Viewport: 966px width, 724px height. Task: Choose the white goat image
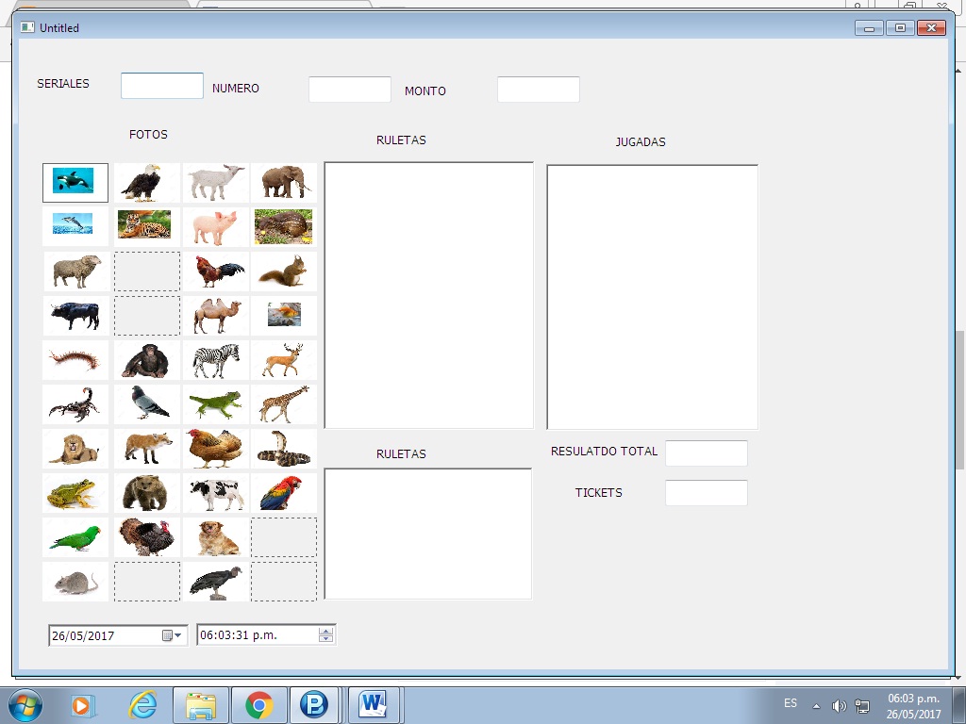(216, 182)
